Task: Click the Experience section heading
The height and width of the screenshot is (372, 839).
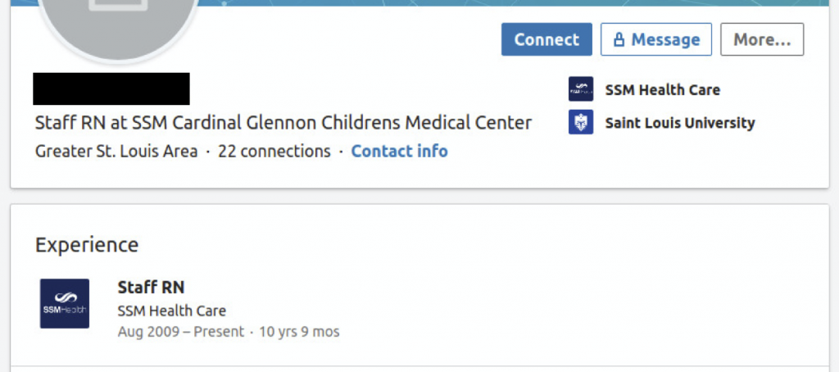Action: click(x=87, y=245)
